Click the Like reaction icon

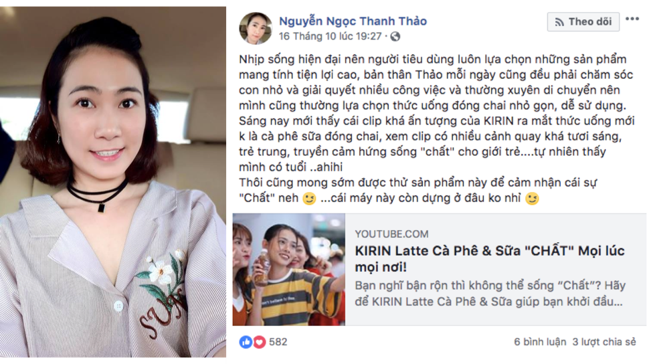click(246, 342)
